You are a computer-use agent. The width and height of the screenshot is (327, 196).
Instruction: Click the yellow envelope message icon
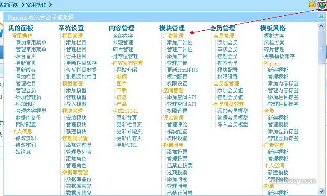(x=312, y=5)
